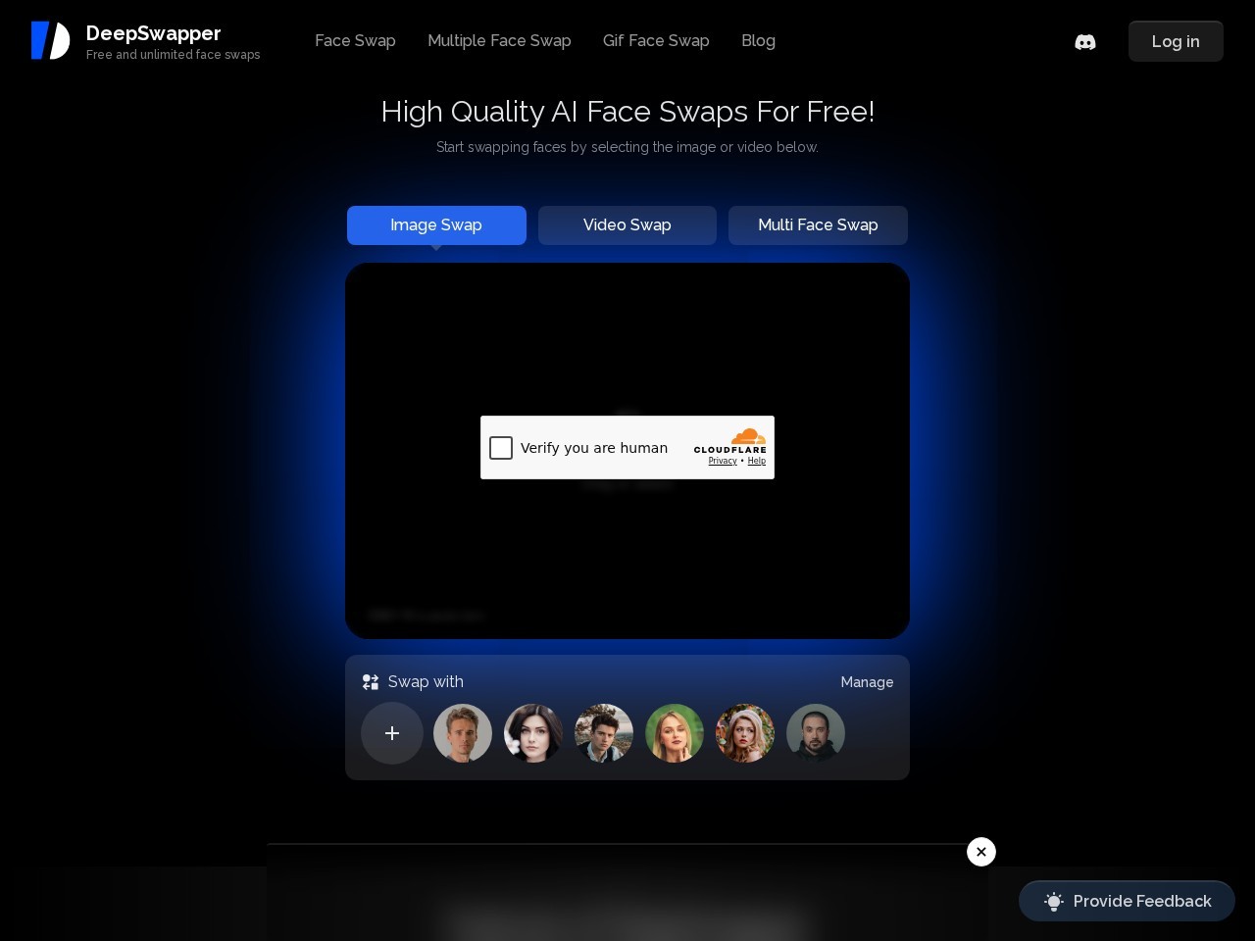Switch to the Video Swap tab

tap(627, 225)
